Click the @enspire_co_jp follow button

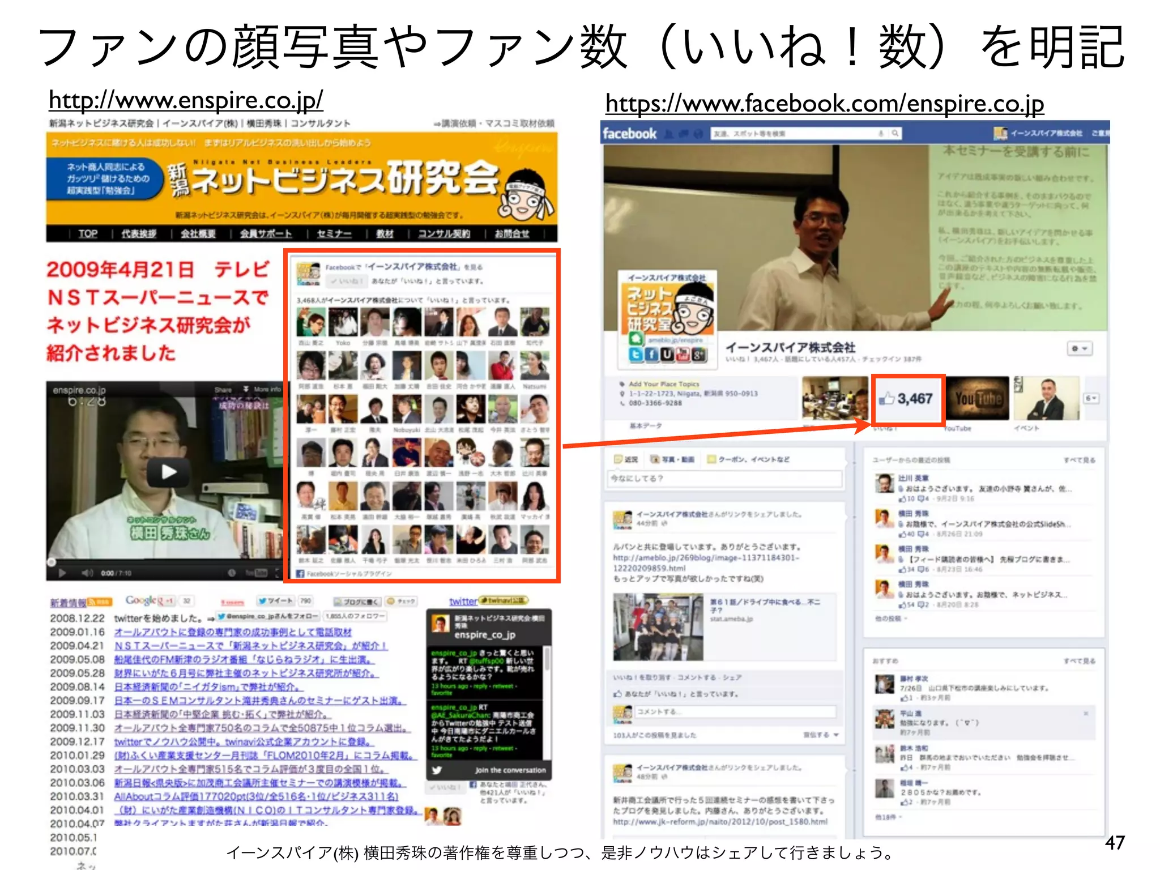[269, 616]
